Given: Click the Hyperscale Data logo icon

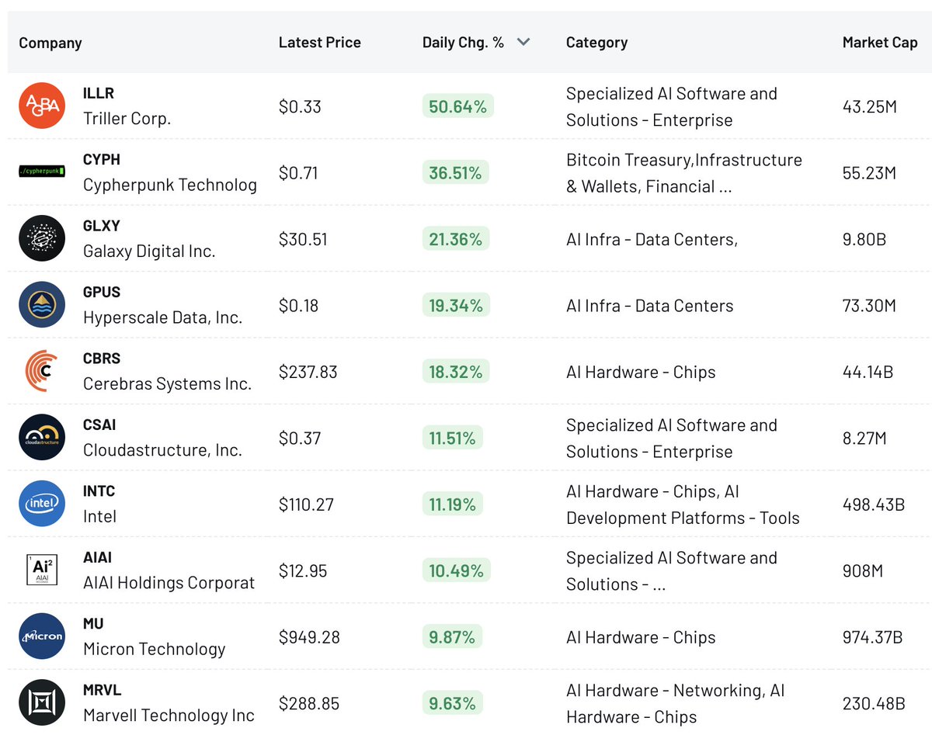Looking at the screenshot, I should coord(42,304).
